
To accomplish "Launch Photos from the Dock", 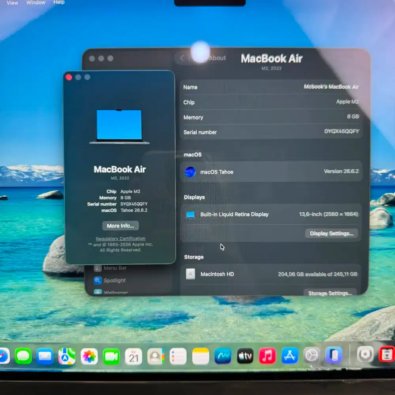I will [x=89, y=356].
